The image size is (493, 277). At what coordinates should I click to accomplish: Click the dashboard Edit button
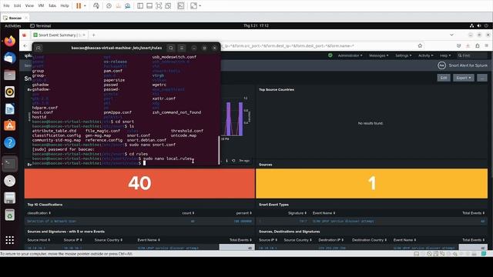444,78
